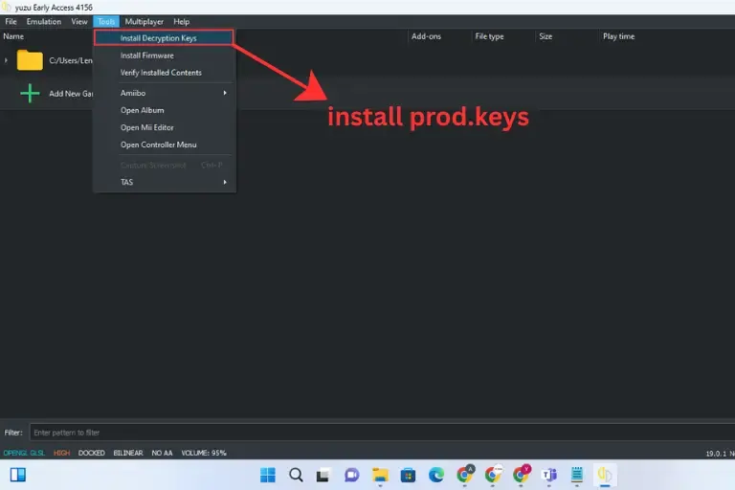Screen dimensions: 735x490
Task: Open File Explorer from the taskbar
Action: [x=380, y=475]
